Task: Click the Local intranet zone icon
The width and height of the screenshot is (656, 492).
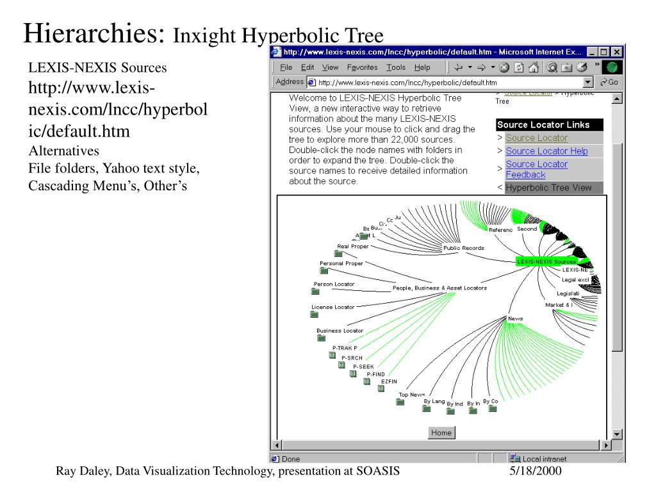Action: point(514,458)
